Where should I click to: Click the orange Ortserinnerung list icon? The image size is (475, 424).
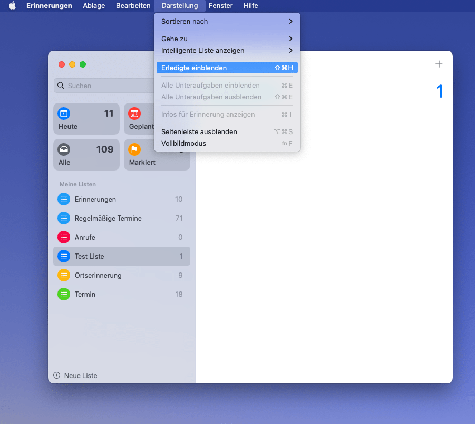[64, 275]
